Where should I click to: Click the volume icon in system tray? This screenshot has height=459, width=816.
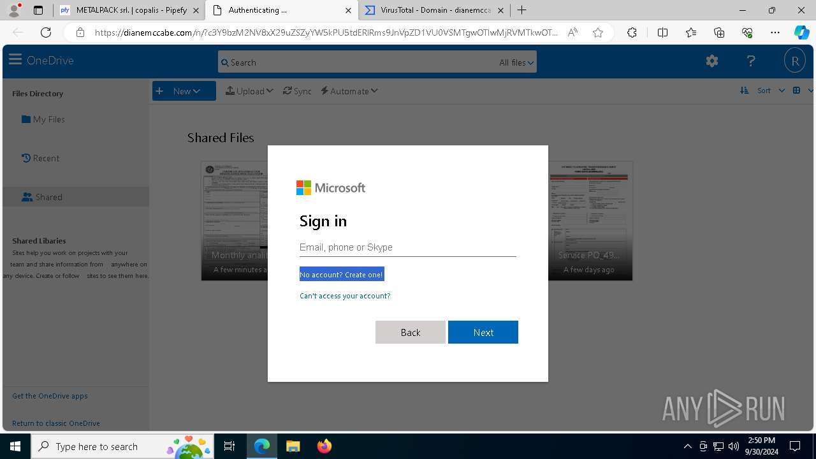tap(733, 446)
